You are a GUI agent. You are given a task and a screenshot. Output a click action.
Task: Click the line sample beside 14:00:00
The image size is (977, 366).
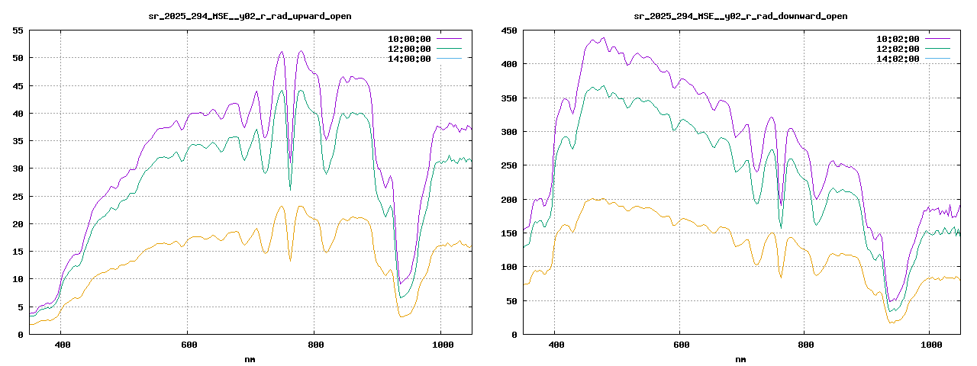click(x=449, y=58)
